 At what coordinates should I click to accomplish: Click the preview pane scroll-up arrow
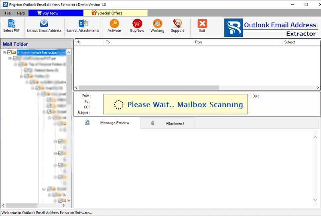(315, 137)
